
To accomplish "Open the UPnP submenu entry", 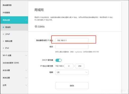I will (x=8, y=34).
